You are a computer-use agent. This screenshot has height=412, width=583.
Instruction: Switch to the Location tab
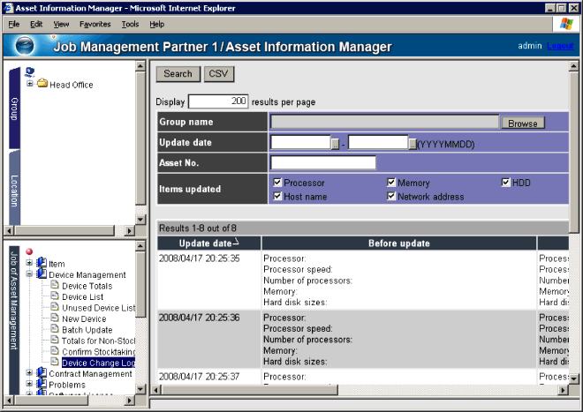(15, 191)
